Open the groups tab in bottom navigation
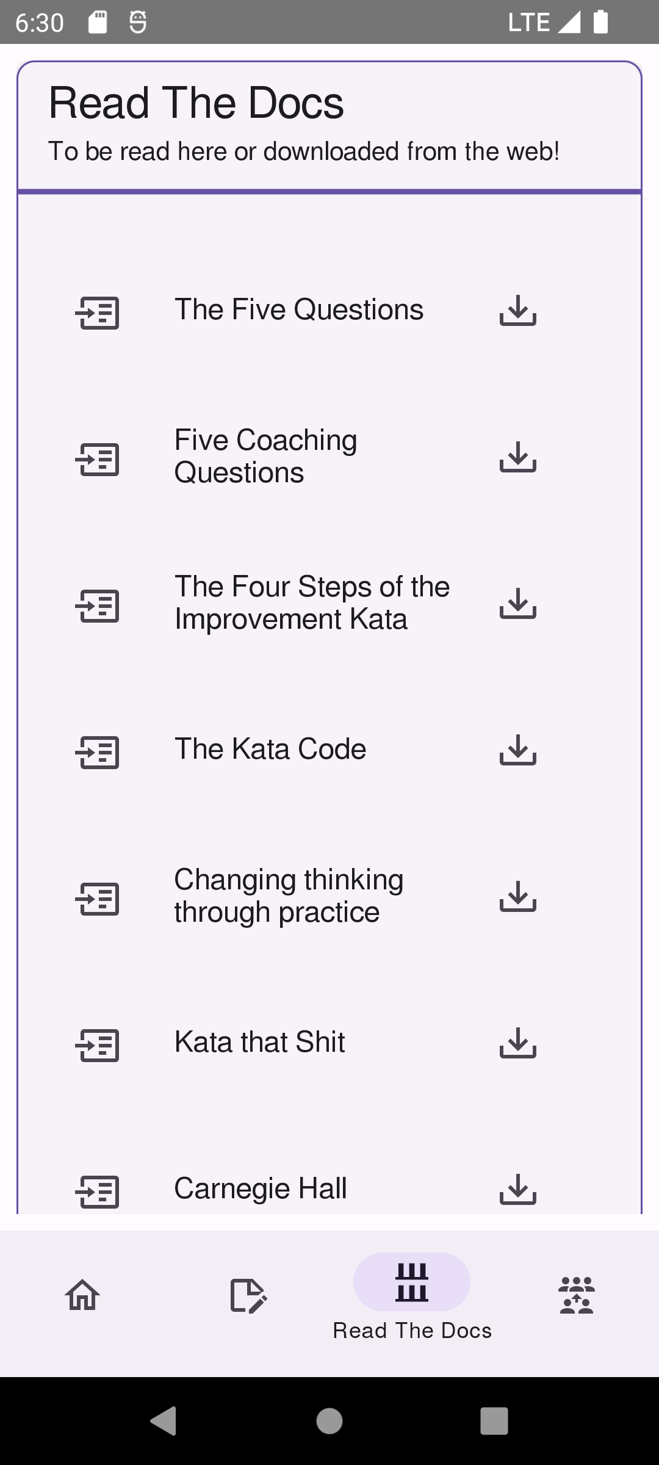 point(577,1295)
